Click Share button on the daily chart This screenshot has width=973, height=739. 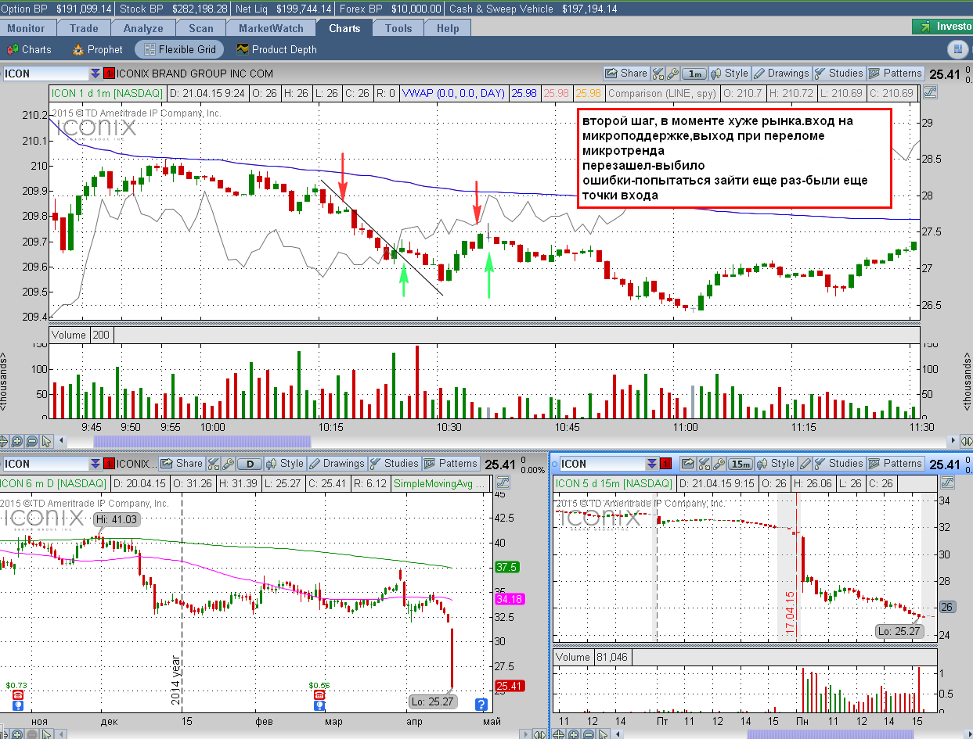tap(182, 464)
